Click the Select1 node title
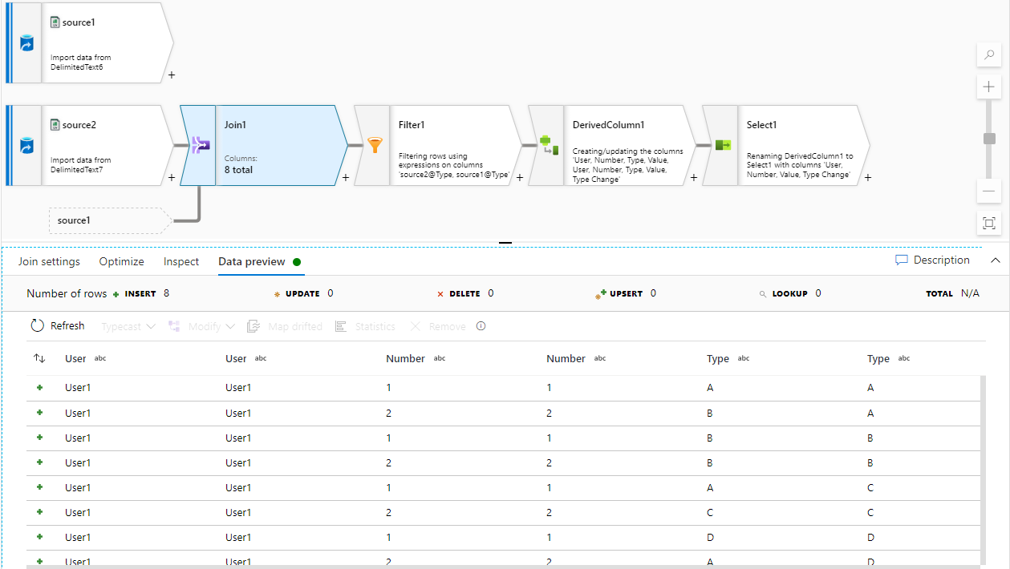This screenshot has width=1010, height=569. point(761,125)
